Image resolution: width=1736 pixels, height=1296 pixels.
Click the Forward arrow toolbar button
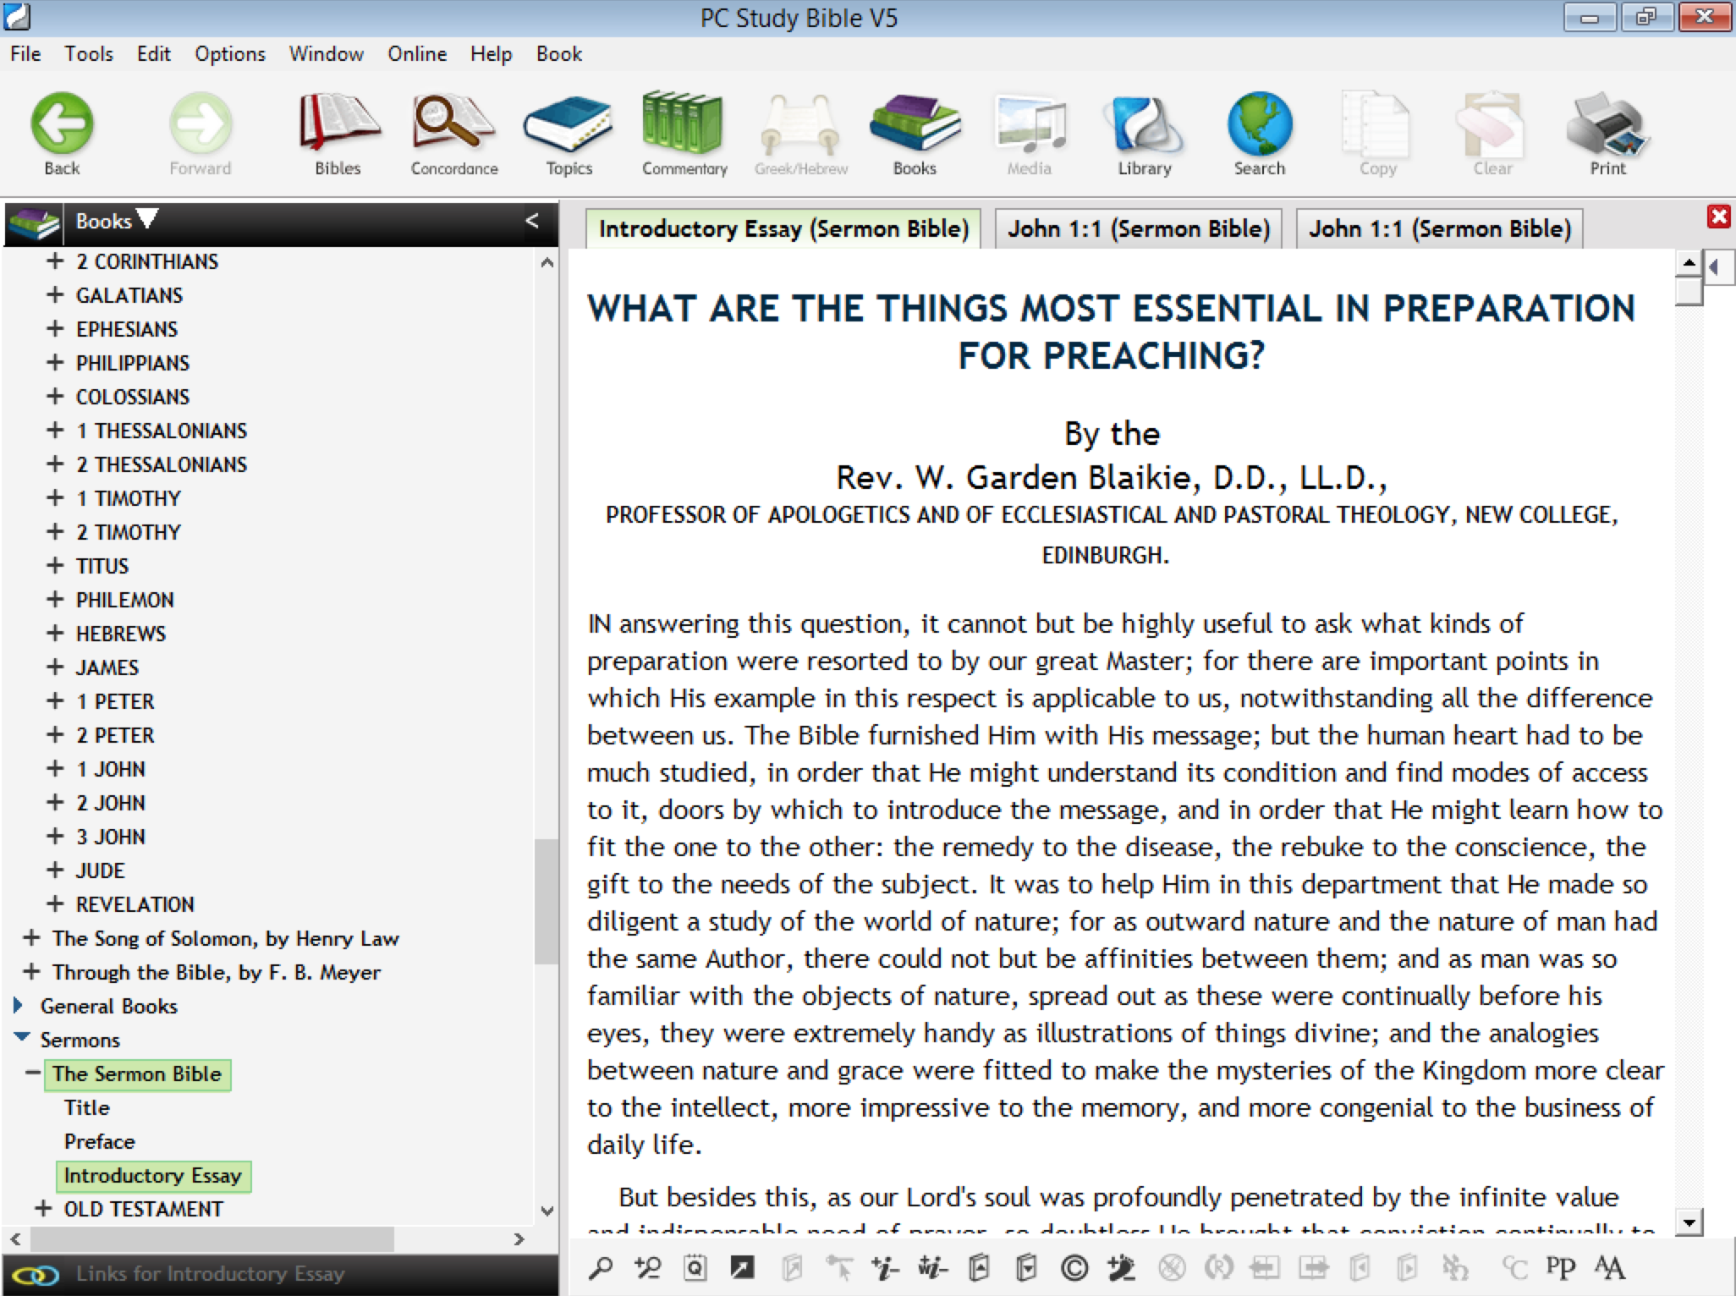[200, 134]
